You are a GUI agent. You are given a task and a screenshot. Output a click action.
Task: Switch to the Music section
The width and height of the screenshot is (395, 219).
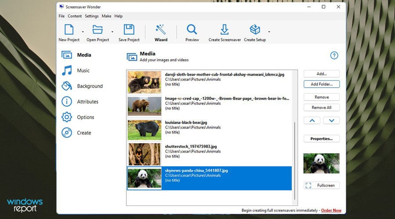coord(83,71)
